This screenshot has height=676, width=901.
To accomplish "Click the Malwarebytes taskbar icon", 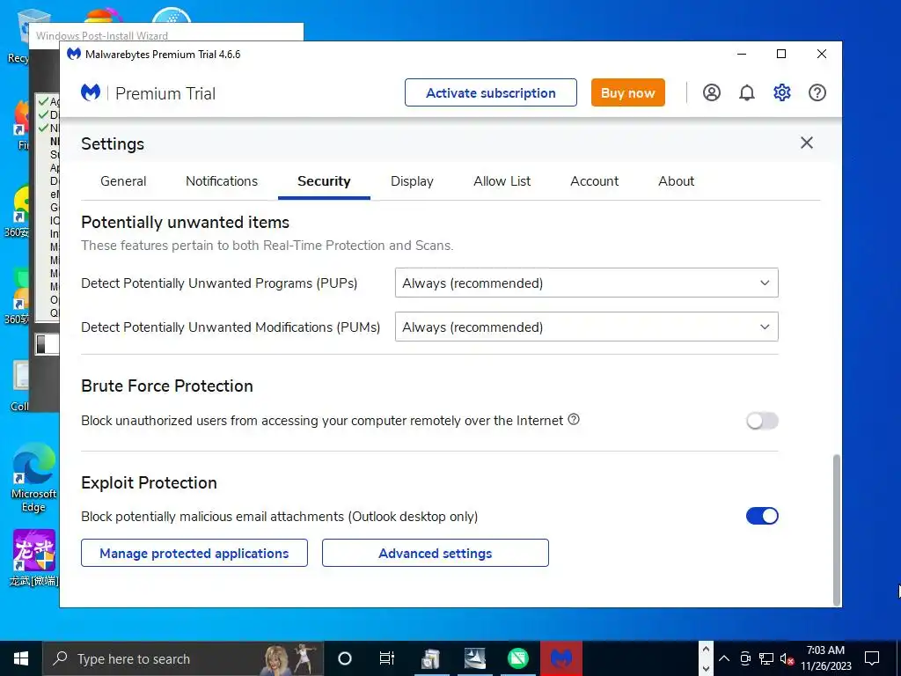I will (561, 658).
